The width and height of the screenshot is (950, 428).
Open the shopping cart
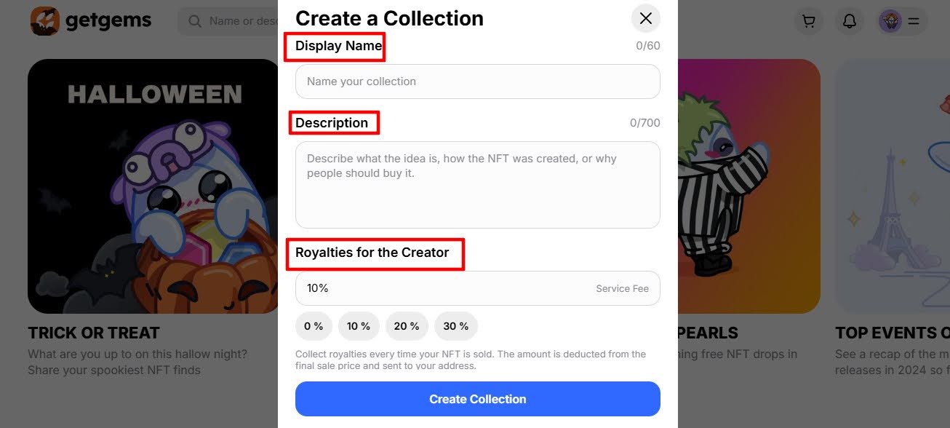[x=808, y=21]
